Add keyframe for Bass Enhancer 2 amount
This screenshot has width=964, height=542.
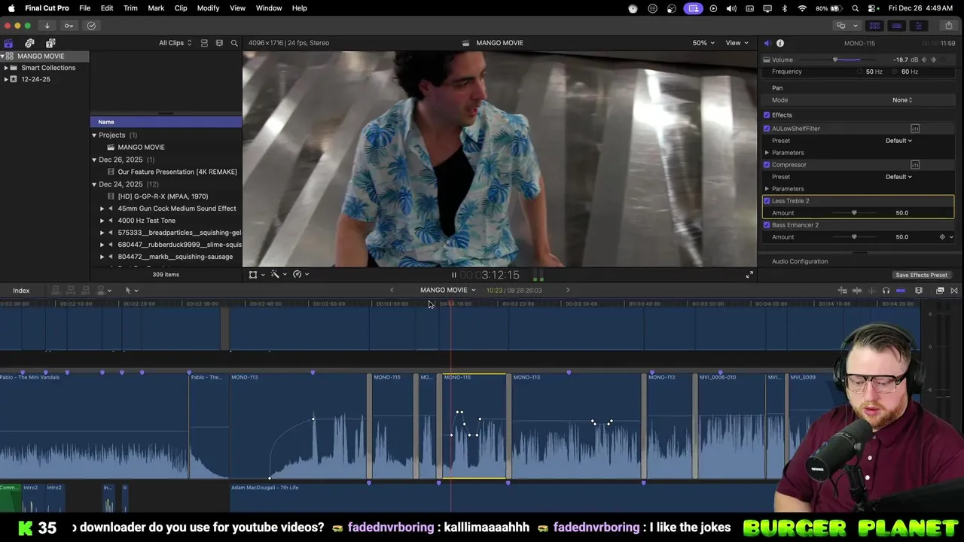(x=942, y=237)
